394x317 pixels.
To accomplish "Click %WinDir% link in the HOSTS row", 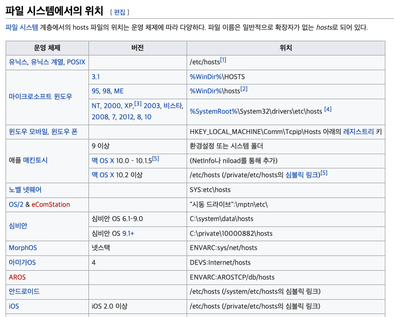I will (205, 77).
